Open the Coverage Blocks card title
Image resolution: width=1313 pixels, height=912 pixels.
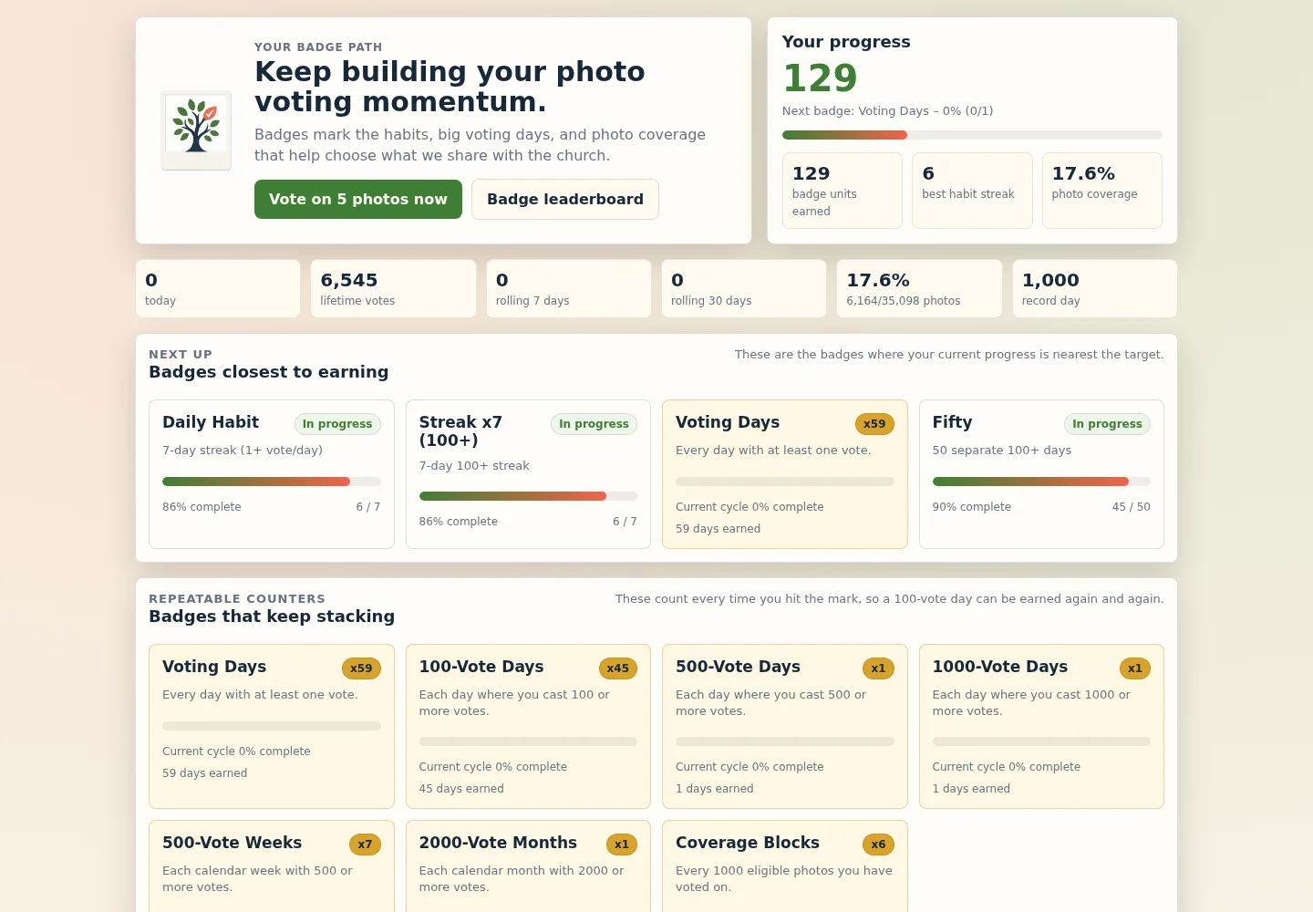click(748, 843)
